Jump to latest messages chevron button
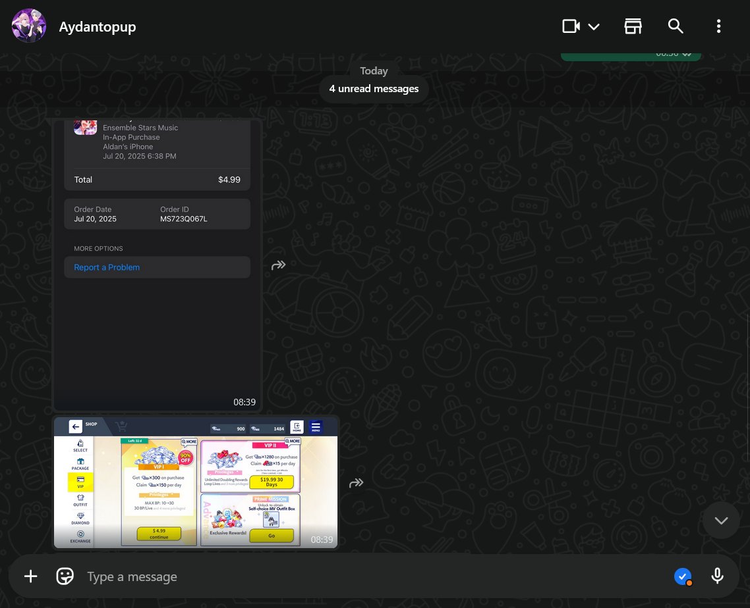The height and width of the screenshot is (608, 750). [x=721, y=520]
